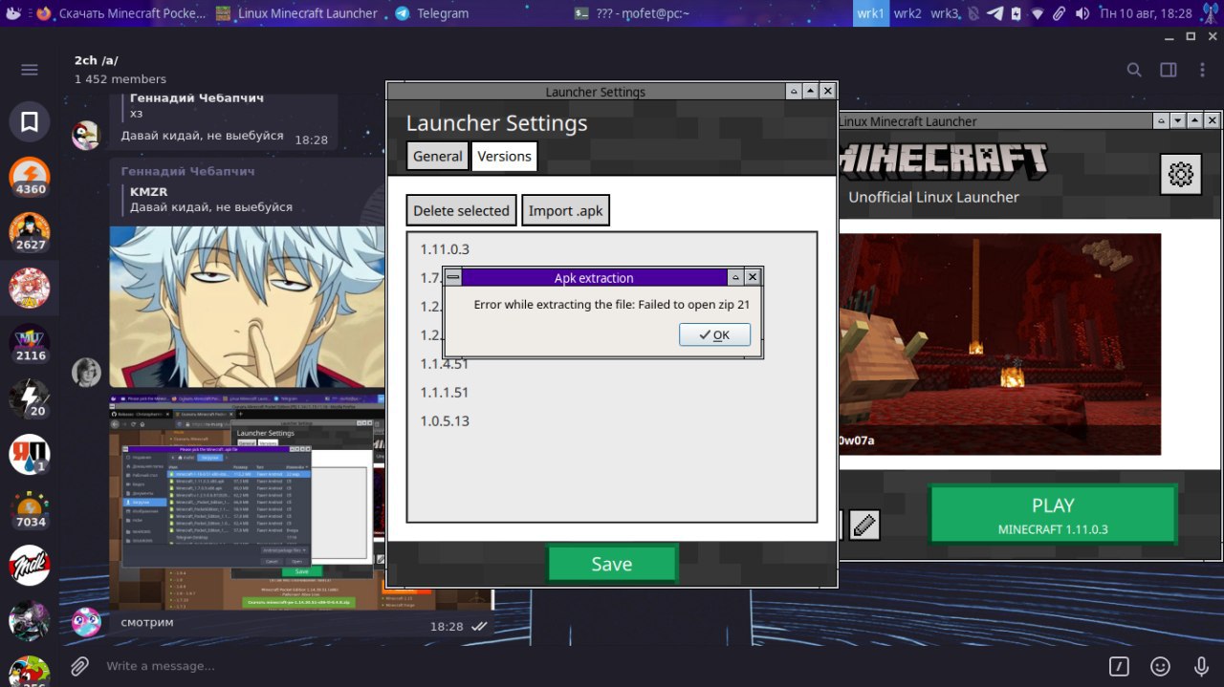
Task: Open emoji picker smiley icon
Action: click(x=1160, y=666)
